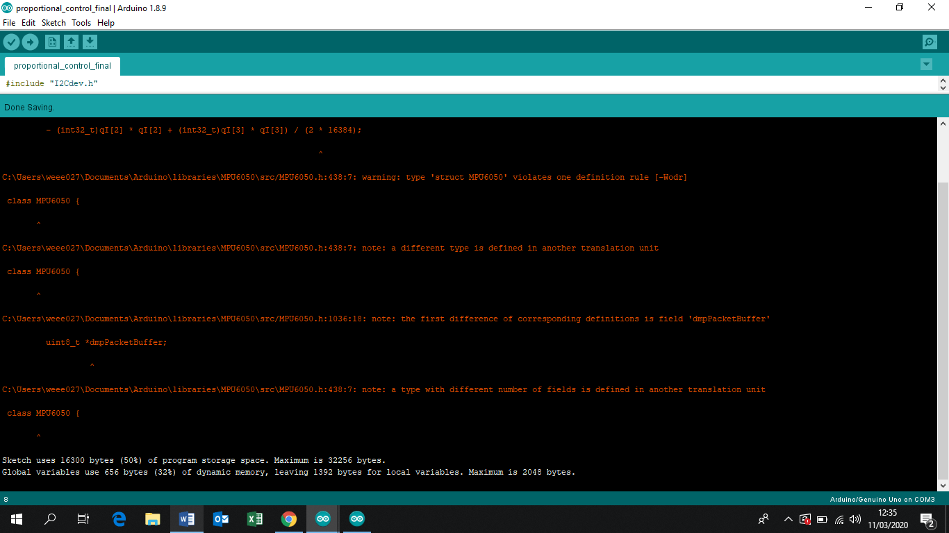Click the People icon in system tray
Image resolution: width=949 pixels, height=533 pixels.
click(x=764, y=519)
